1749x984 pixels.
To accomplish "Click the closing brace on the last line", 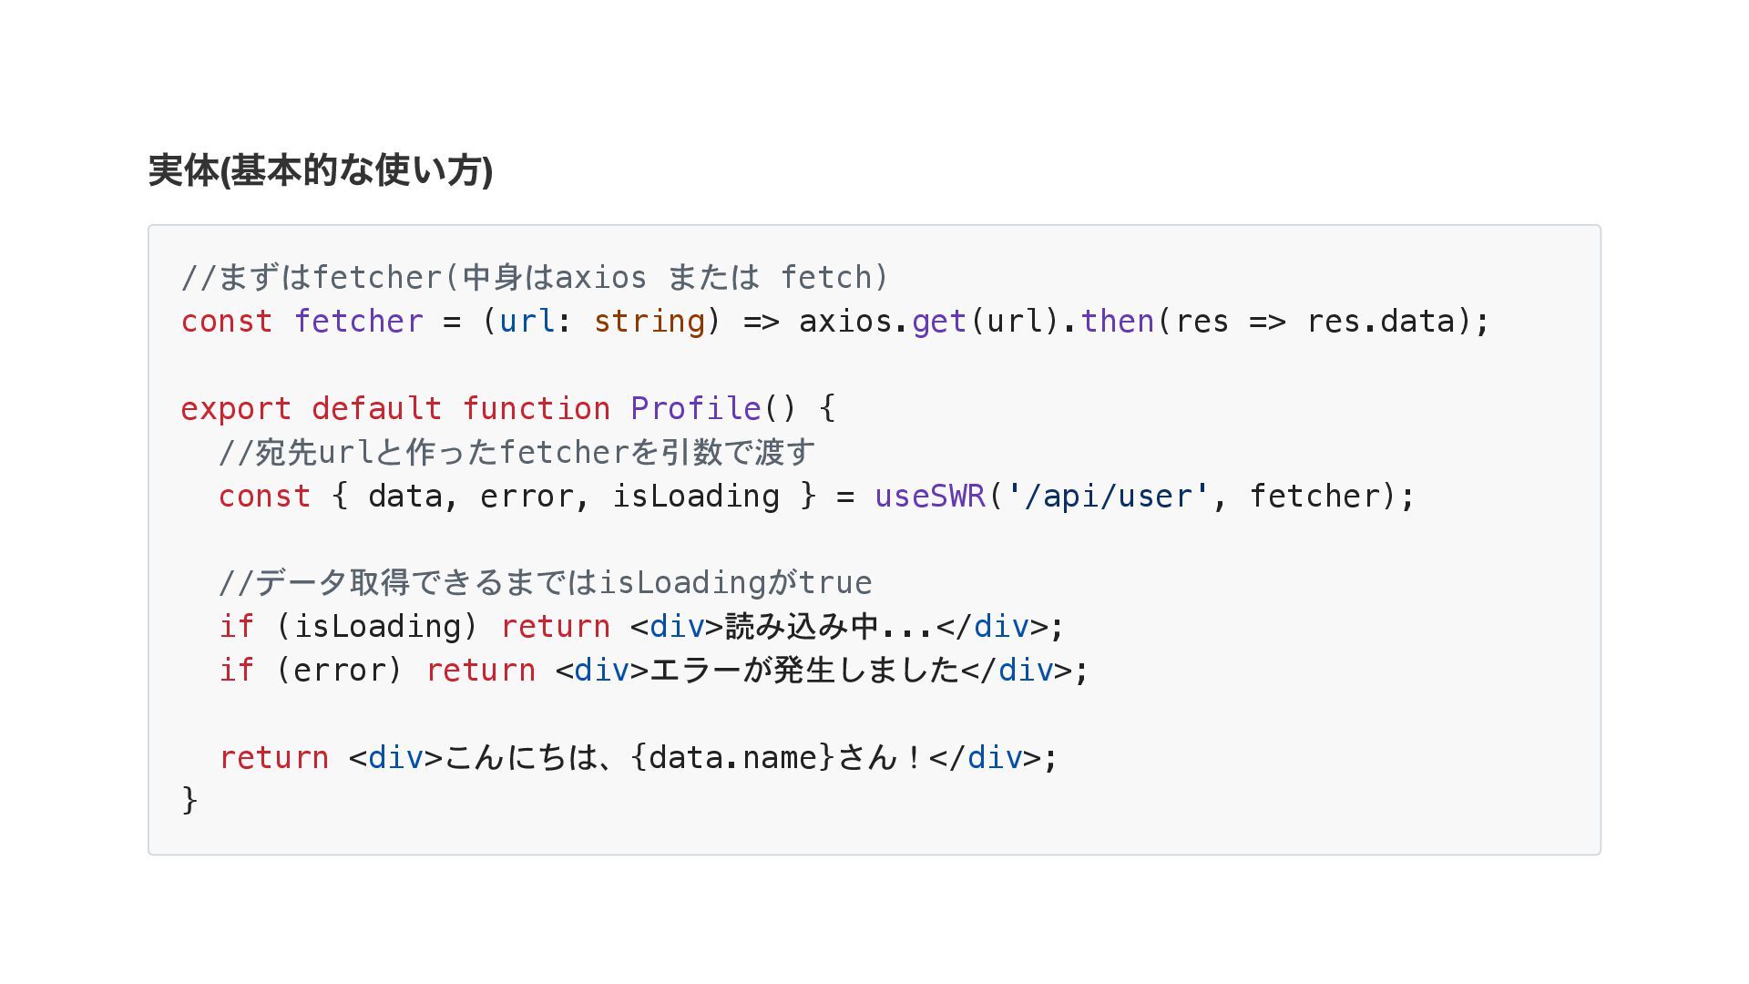I will (x=189, y=801).
